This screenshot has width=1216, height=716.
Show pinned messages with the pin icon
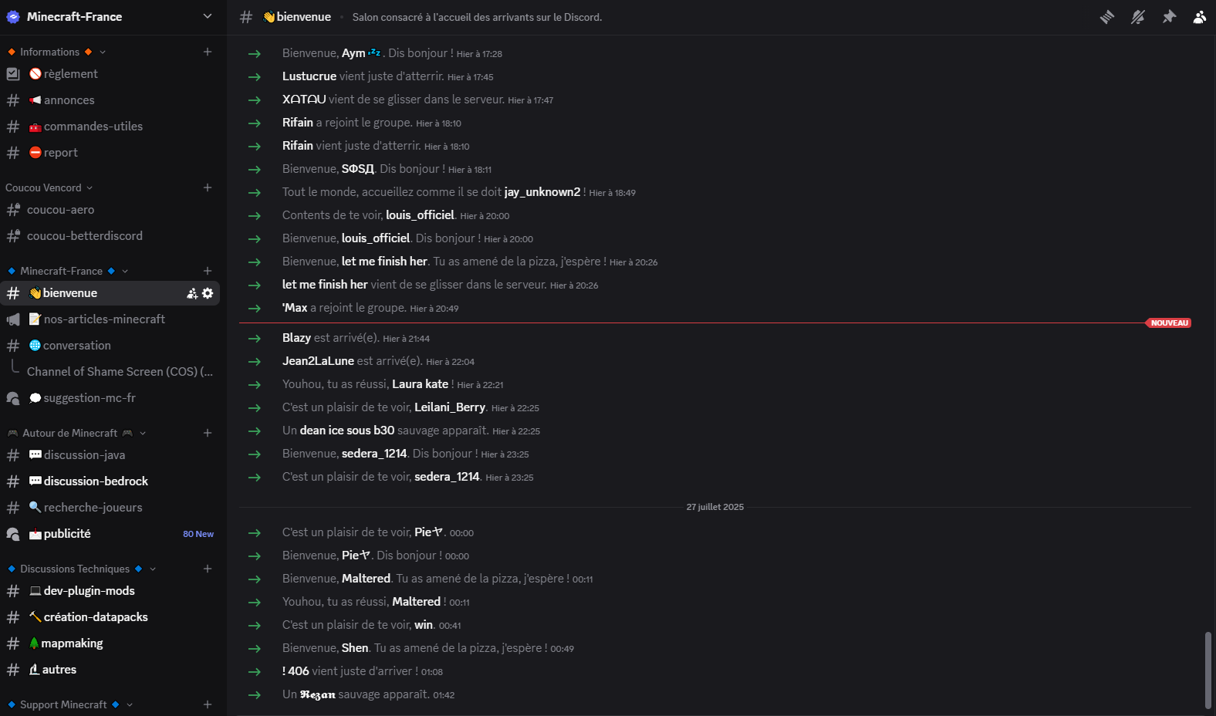1169,17
